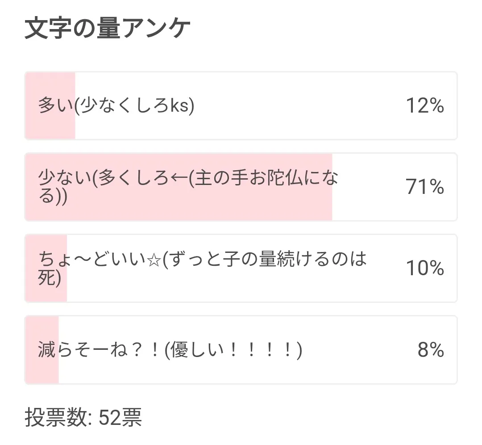Click the pink bar of the 71% option
Viewport: 482px width, 445px height.
click(x=268, y=210)
